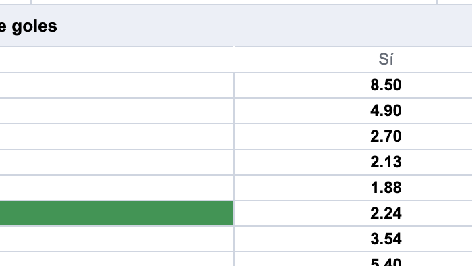Click the blank label cell beside 5.40
This screenshot has height=266, width=472.
117,259
